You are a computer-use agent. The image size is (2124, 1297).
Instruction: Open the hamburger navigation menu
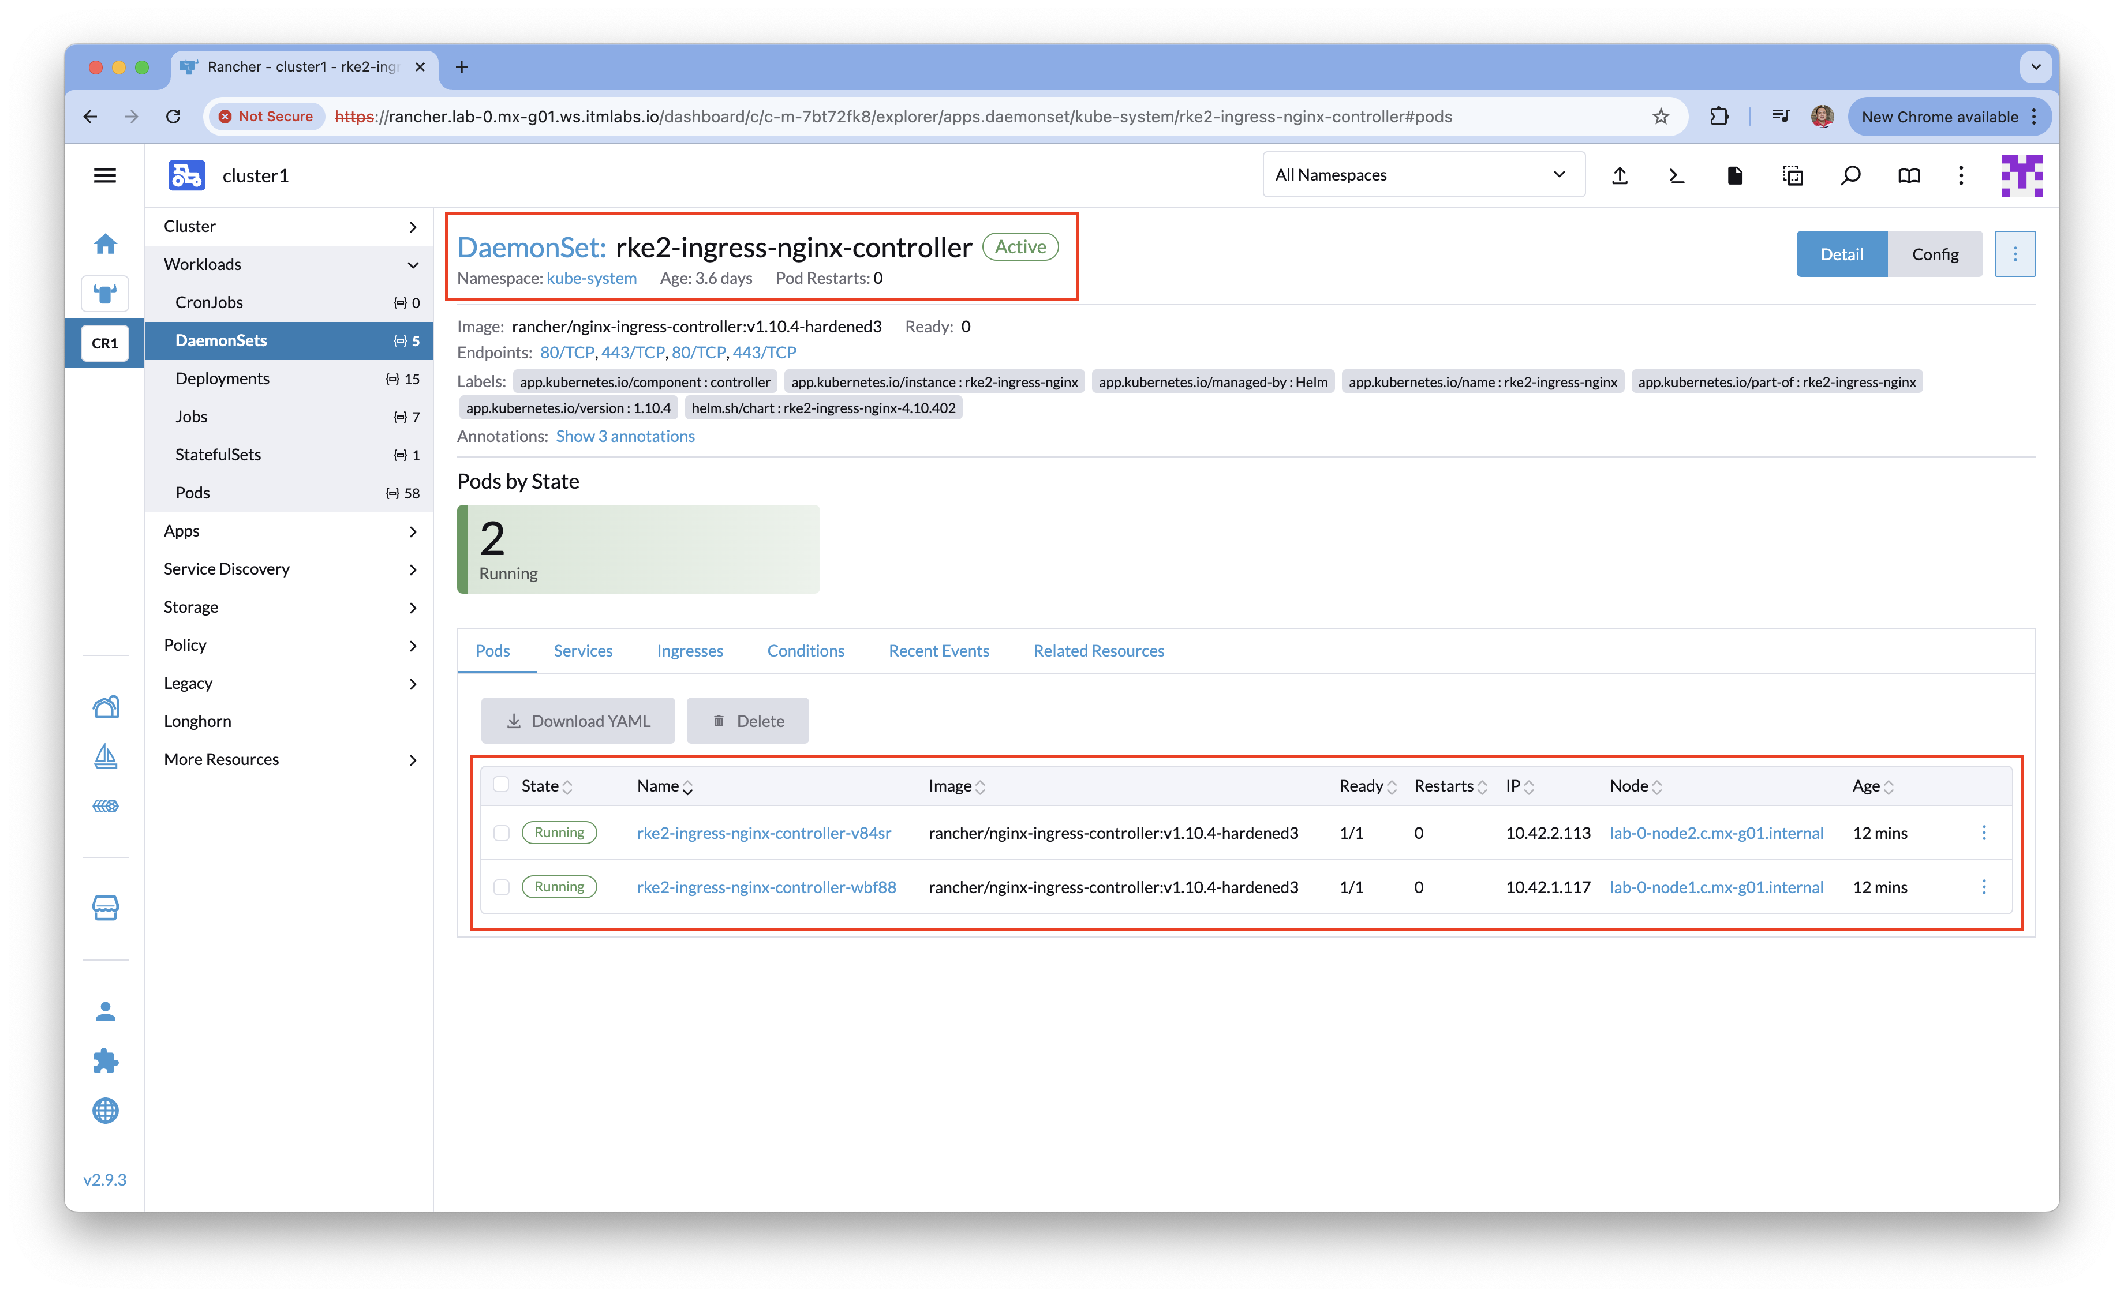click(x=105, y=176)
